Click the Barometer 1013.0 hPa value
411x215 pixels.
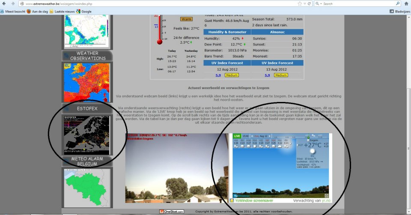click(237, 51)
